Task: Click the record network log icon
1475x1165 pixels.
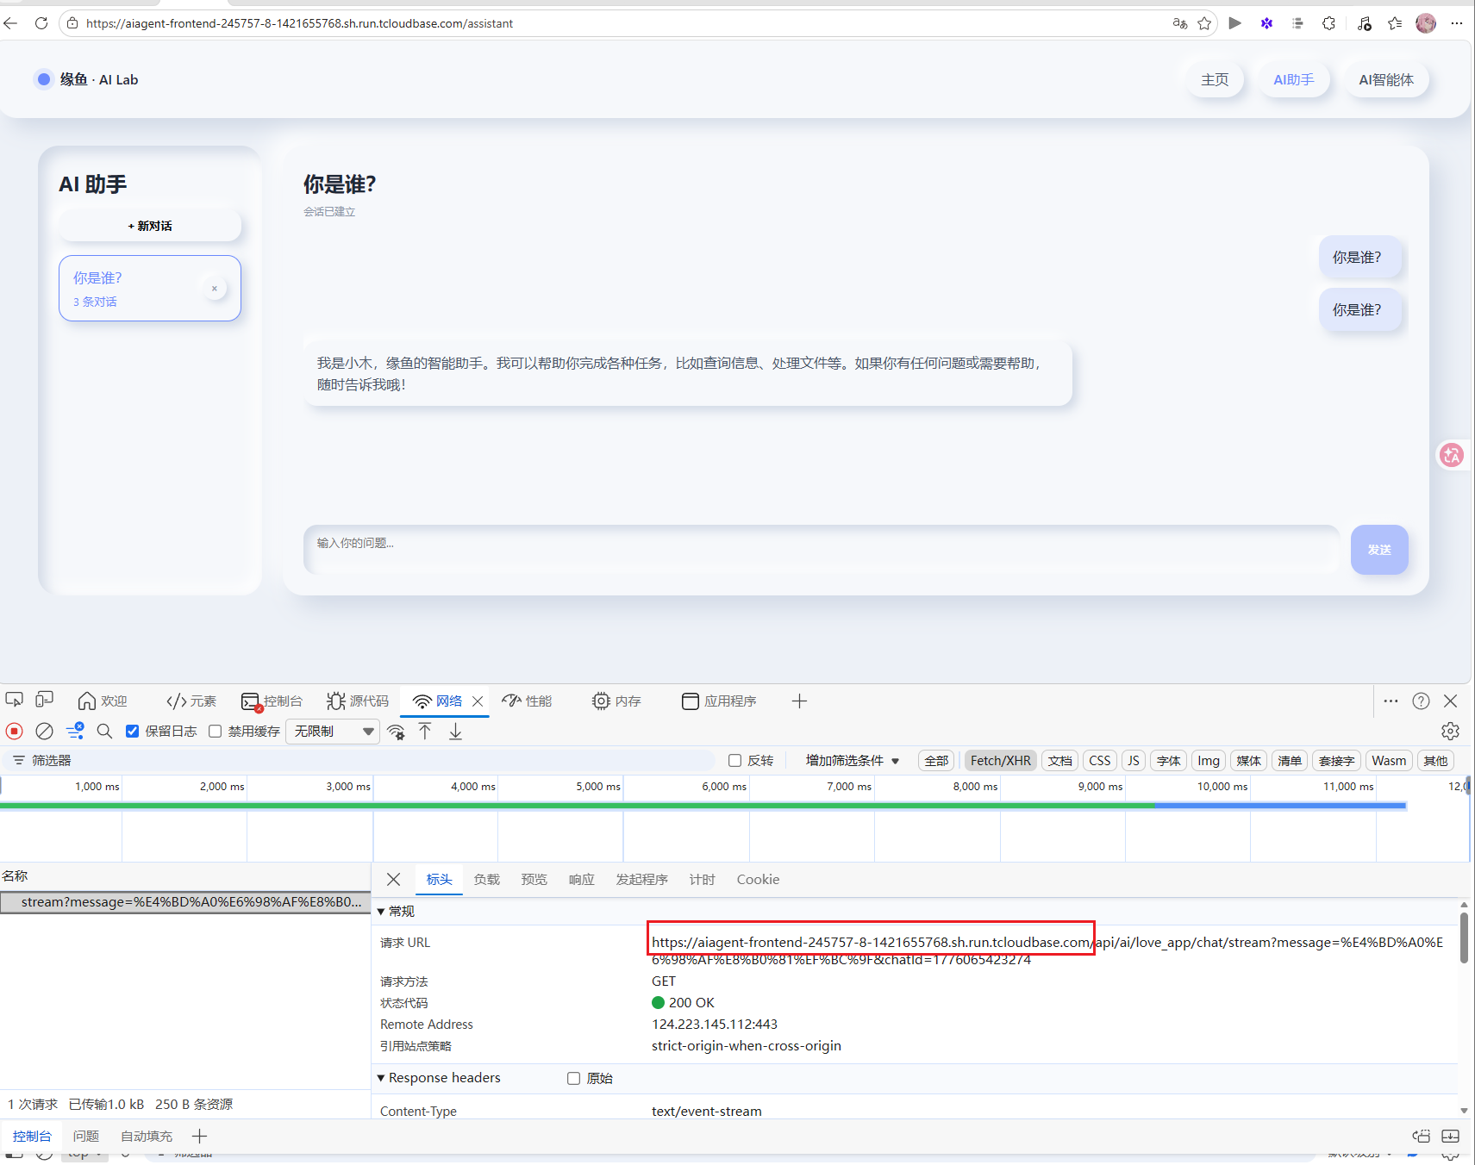Action: (x=15, y=732)
